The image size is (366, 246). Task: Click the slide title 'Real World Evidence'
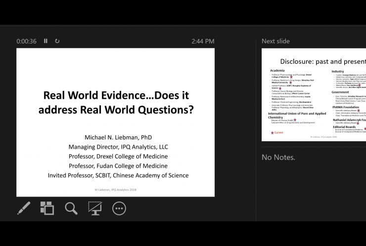[x=116, y=102]
